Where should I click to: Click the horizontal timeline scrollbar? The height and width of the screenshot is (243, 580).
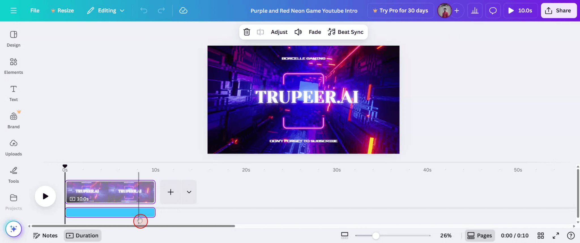(133, 226)
